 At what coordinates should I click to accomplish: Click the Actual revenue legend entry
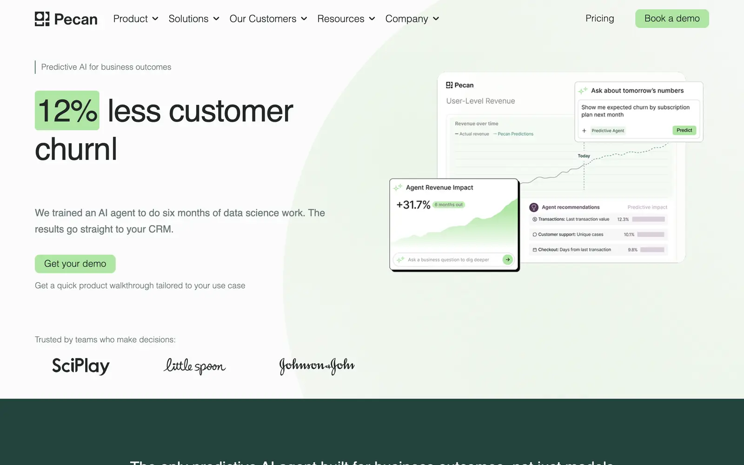(x=472, y=134)
